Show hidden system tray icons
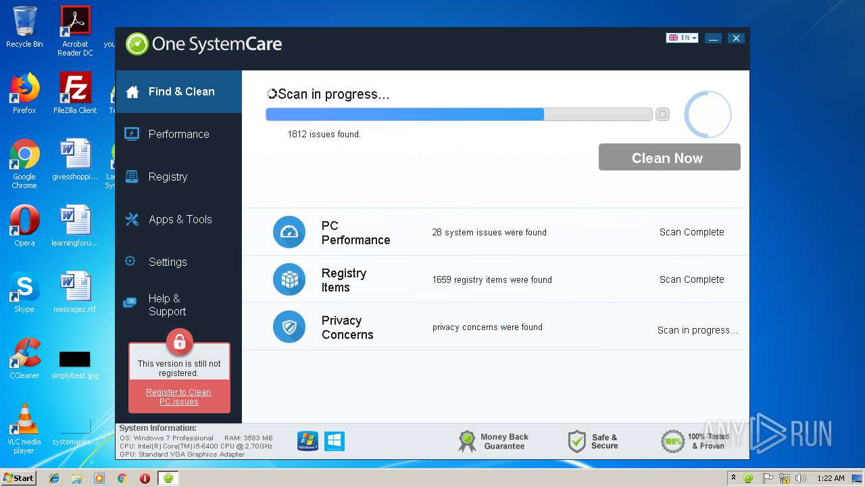This screenshot has width=865, height=487. (x=733, y=478)
